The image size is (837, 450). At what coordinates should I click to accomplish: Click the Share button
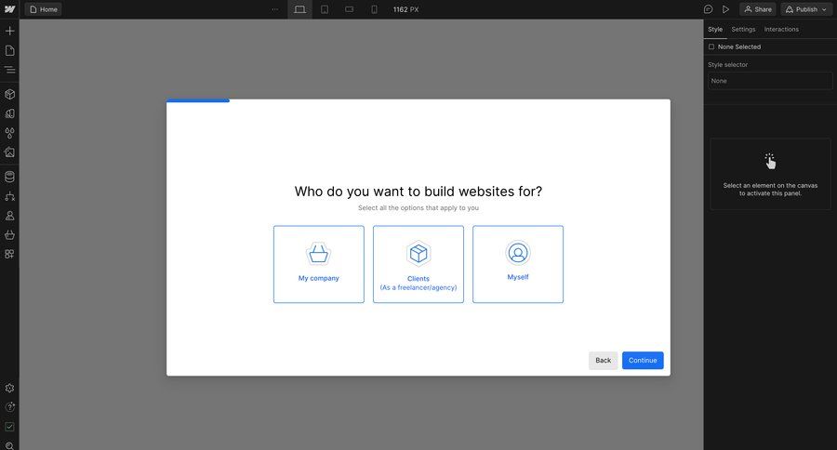pos(758,9)
